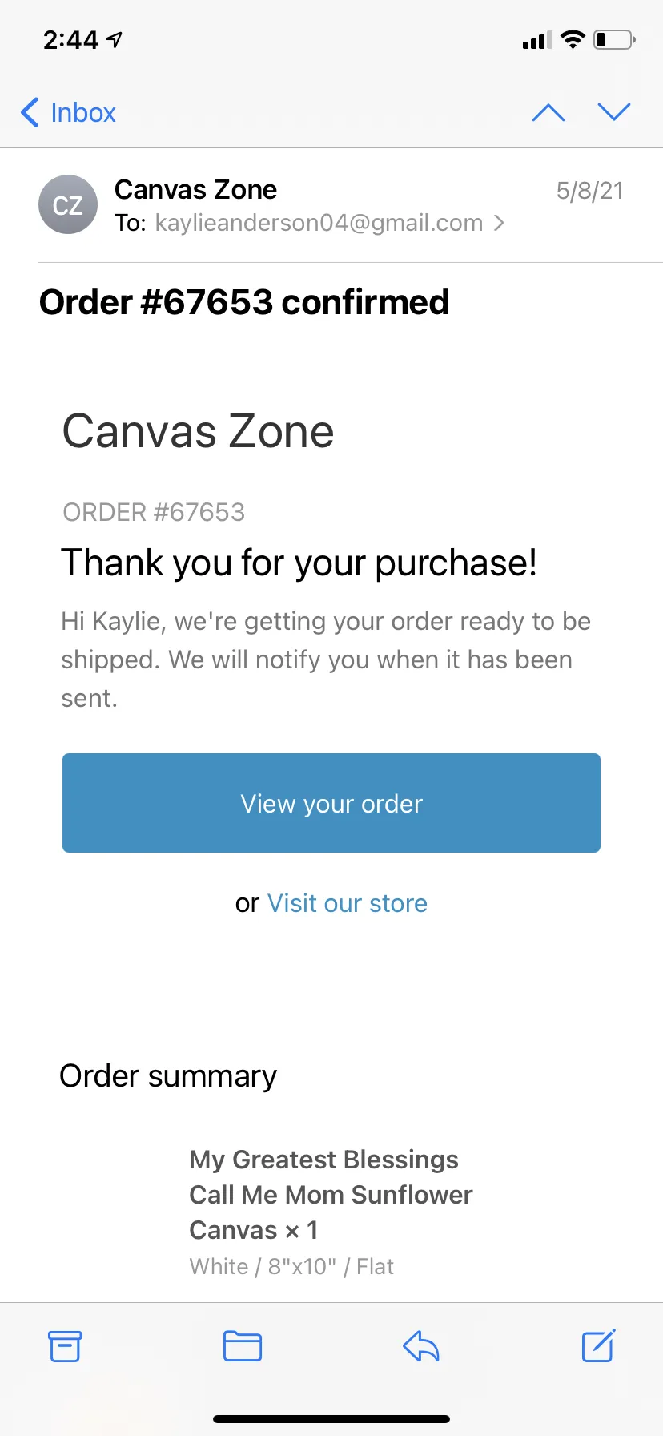Go to previous message with up arrow
The width and height of the screenshot is (663, 1436).
tap(548, 113)
